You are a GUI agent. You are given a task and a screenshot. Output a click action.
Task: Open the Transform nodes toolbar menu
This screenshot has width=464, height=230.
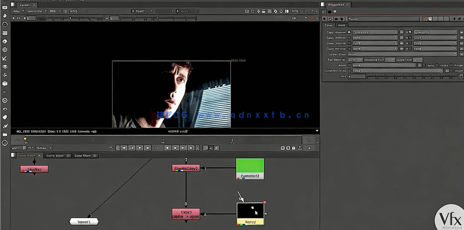[5, 75]
